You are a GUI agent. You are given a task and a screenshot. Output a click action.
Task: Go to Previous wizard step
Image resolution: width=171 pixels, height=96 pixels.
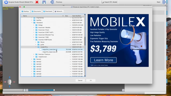pyautogui.click(x=56, y=2)
